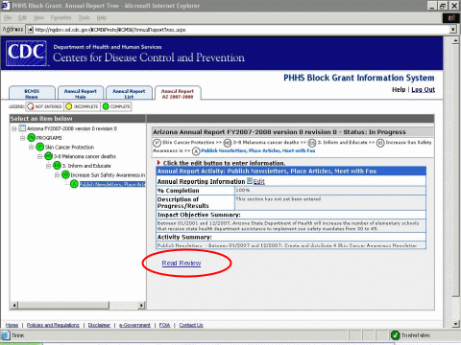The width and height of the screenshot is (461, 345).
Task: Click the green icon beside Skin Cancer Protection
Action: (39, 147)
